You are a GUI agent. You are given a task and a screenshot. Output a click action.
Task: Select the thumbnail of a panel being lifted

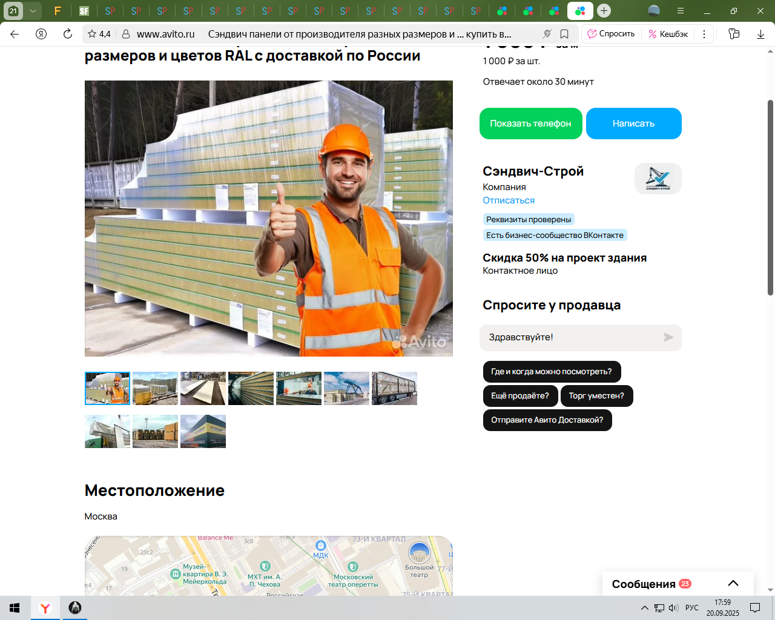[x=107, y=432]
